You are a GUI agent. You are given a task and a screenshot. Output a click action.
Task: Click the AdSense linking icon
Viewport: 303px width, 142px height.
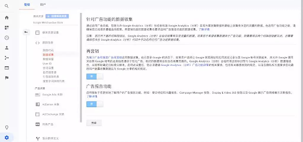(38, 104)
